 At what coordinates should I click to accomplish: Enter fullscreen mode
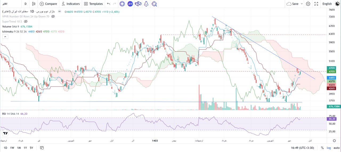pyautogui.click(x=316, y=4)
